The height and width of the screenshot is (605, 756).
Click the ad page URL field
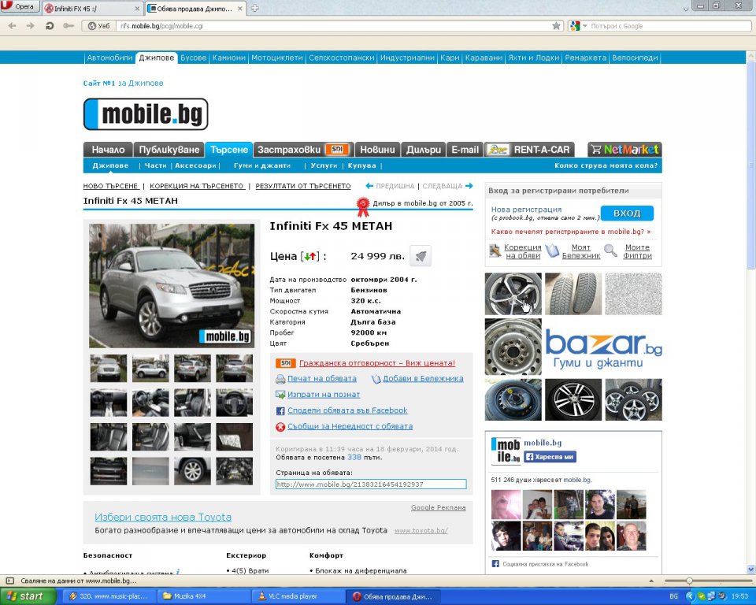click(371, 484)
